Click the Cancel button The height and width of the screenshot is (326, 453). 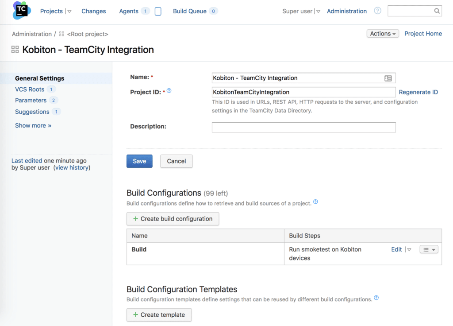click(x=176, y=161)
